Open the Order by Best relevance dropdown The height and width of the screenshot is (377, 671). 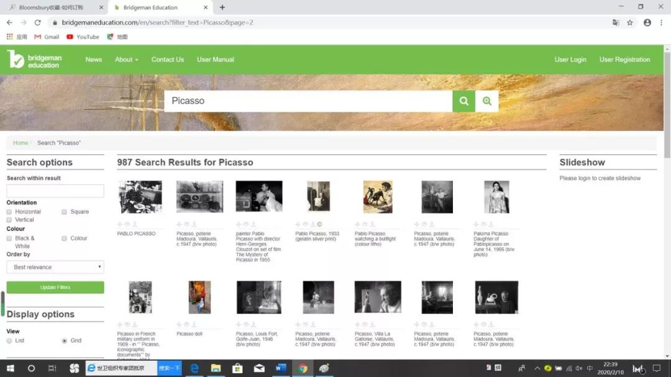coord(55,267)
